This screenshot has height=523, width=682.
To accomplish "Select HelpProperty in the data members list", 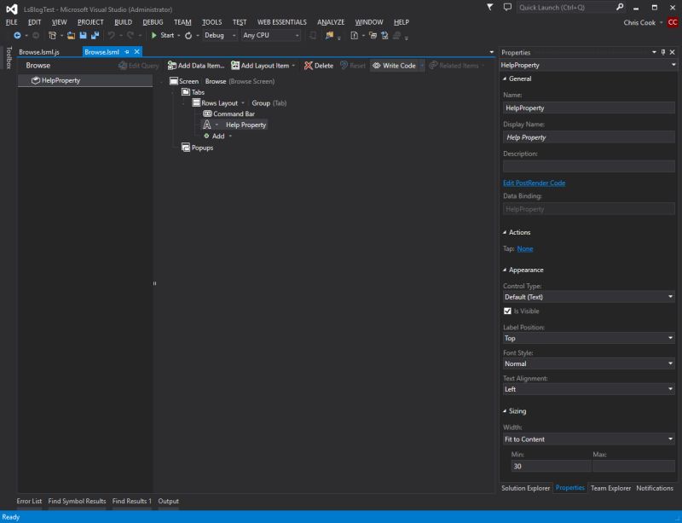I will coord(85,80).
